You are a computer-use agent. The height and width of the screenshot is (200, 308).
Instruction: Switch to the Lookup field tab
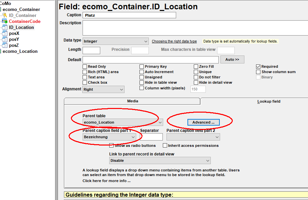(269, 101)
